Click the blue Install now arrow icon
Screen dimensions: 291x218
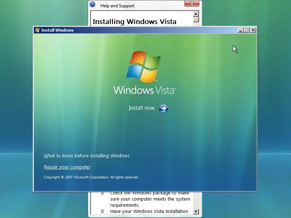click(163, 108)
